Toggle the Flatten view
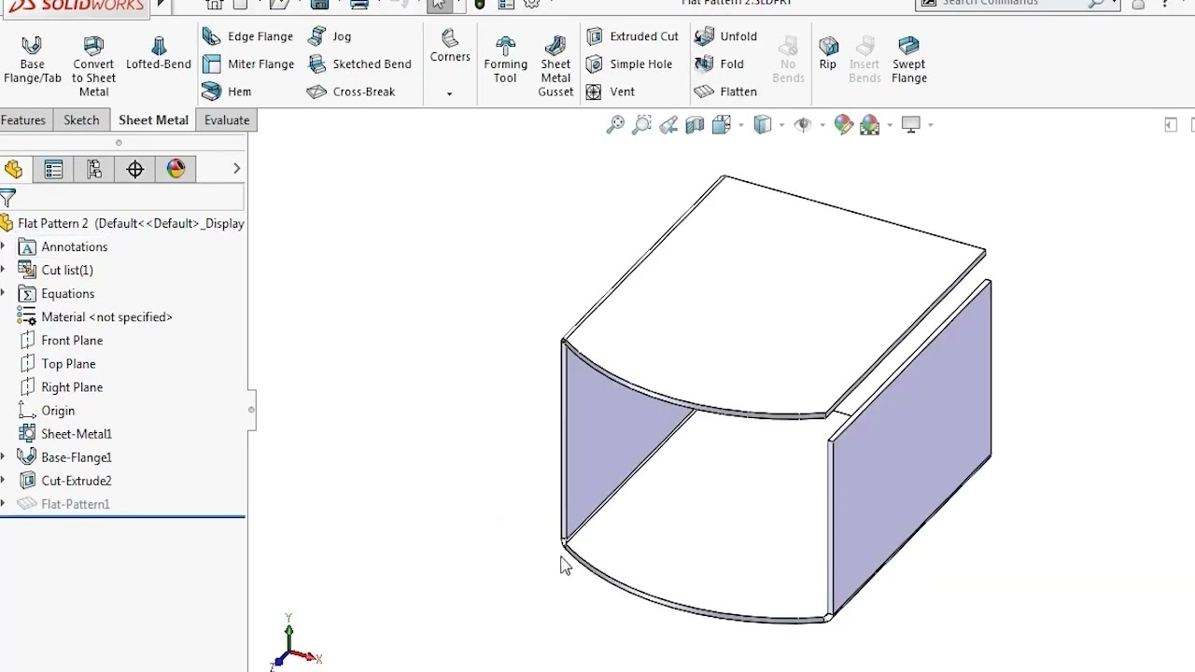 pos(725,91)
